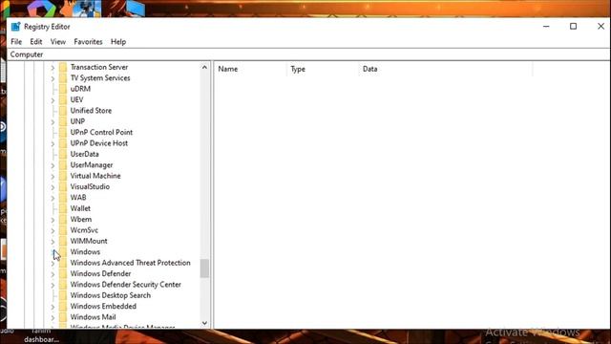Expand the Transaction Server key
This screenshot has width=611, height=344.
(x=53, y=68)
